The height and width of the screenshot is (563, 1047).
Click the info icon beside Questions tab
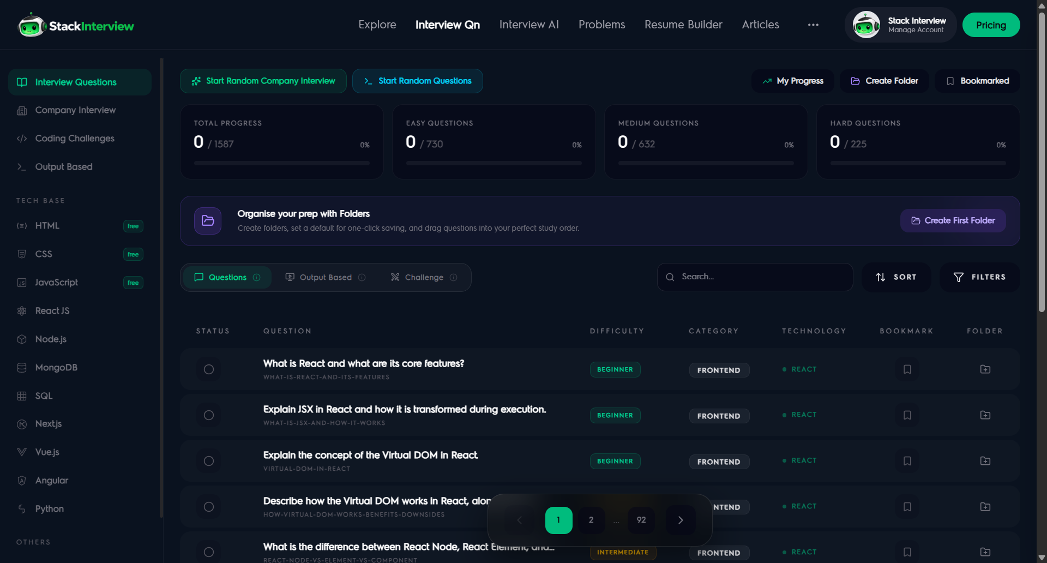(256, 277)
